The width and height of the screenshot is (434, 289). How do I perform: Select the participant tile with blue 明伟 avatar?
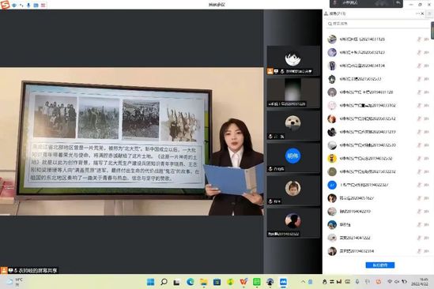(x=293, y=158)
